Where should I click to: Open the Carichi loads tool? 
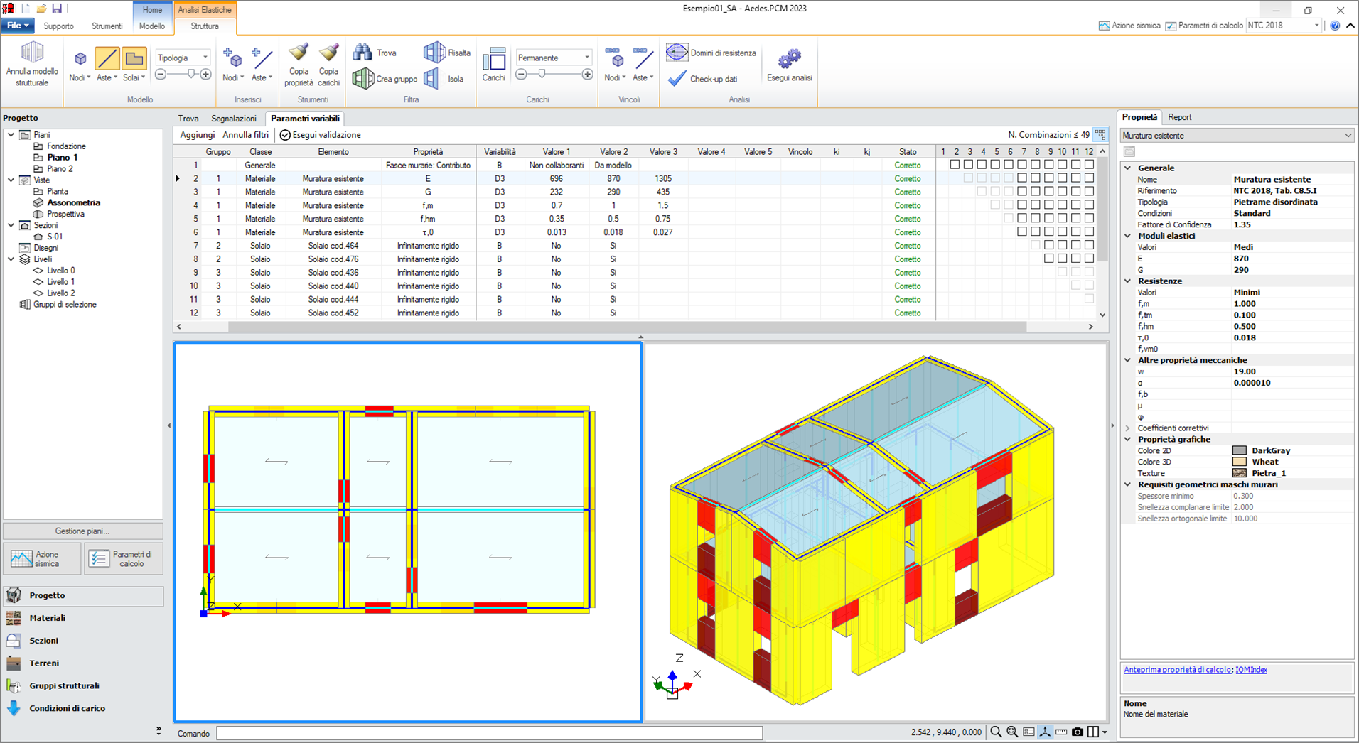pyautogui.click(x=493, y=60)
